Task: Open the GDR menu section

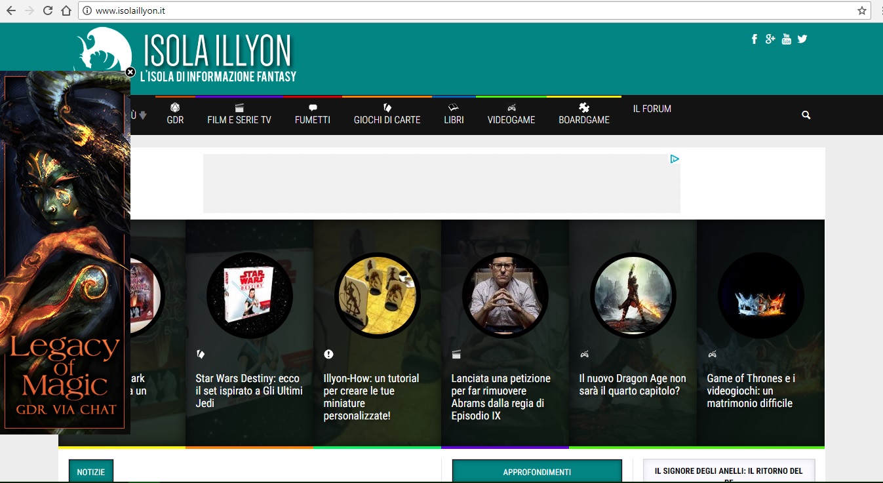Action: pyautogui.click(x=175, y=114)
